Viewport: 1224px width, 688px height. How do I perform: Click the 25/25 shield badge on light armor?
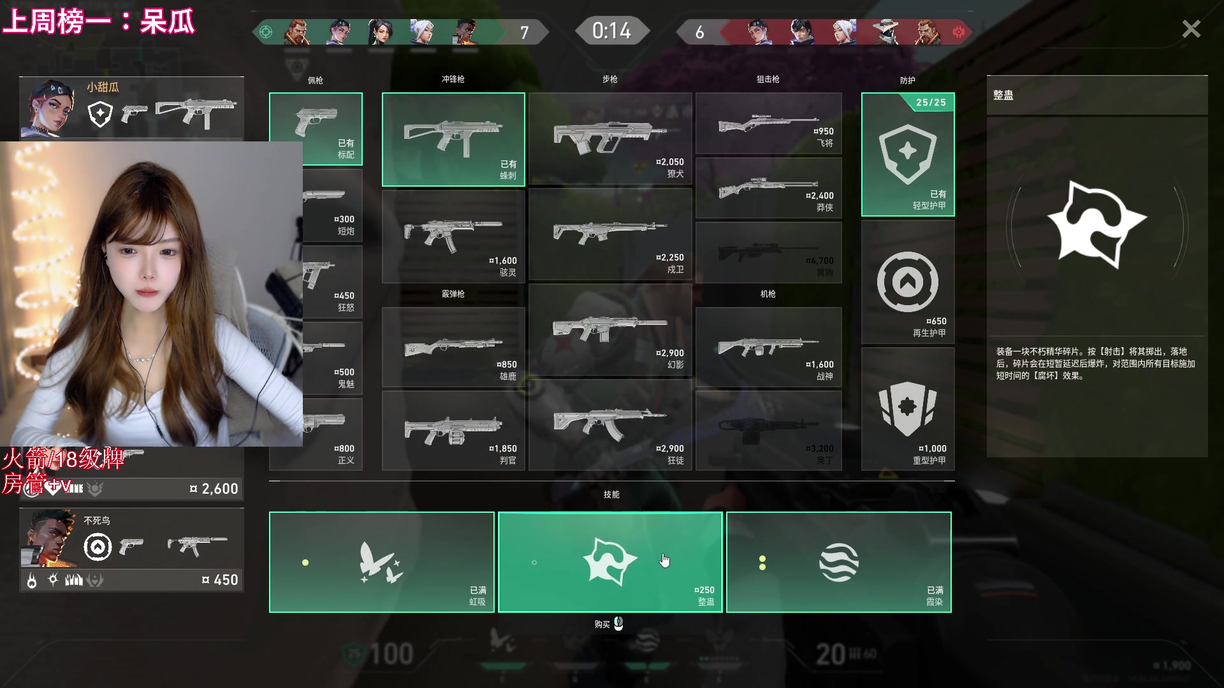[x=931, y=102]
